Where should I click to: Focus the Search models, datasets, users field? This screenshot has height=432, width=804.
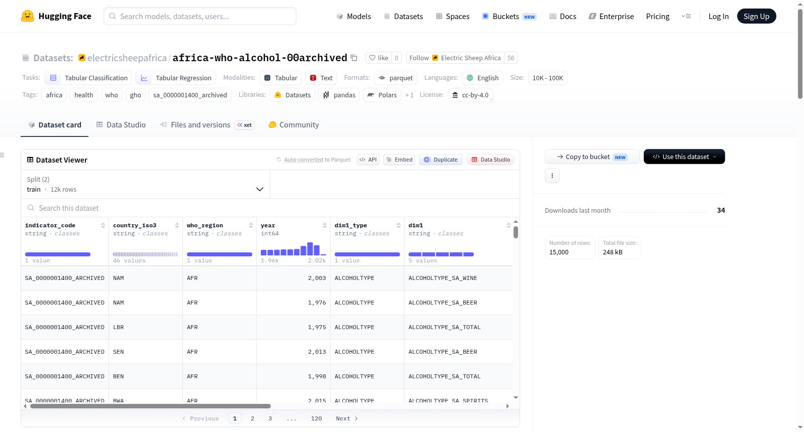point(200,16)
